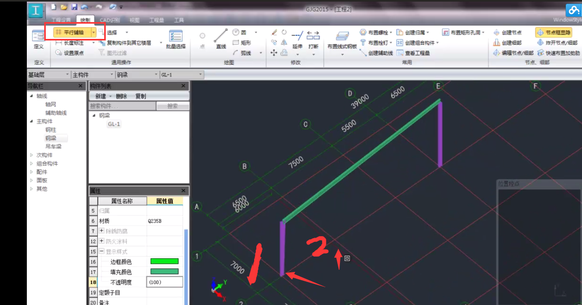Click the 不透明度 value field (100)
The width and height of the screenshot is (582, 305).
click(x=165, y=282)
